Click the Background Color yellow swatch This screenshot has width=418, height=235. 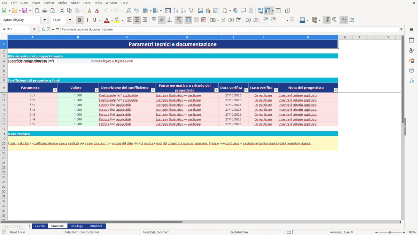tap(117, 20)
